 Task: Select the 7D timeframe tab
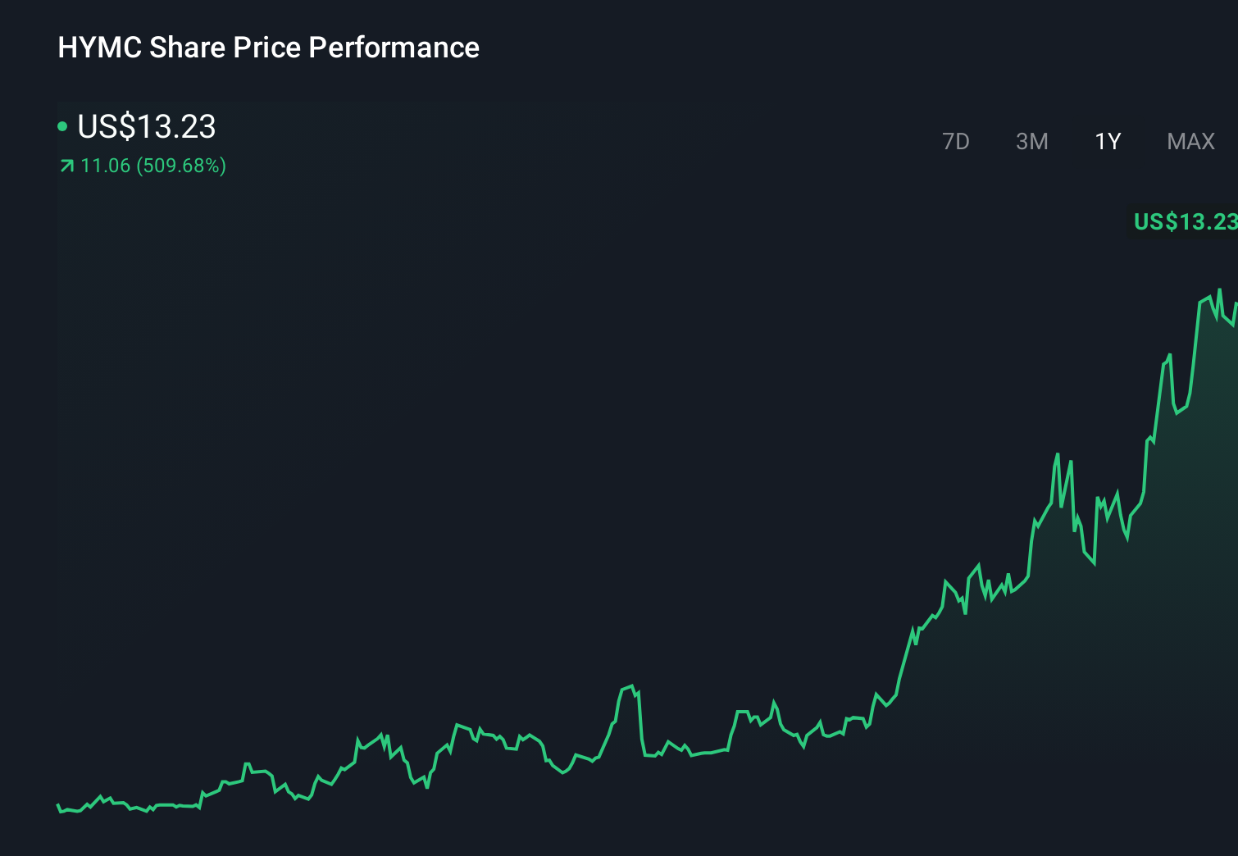[956, 141]
